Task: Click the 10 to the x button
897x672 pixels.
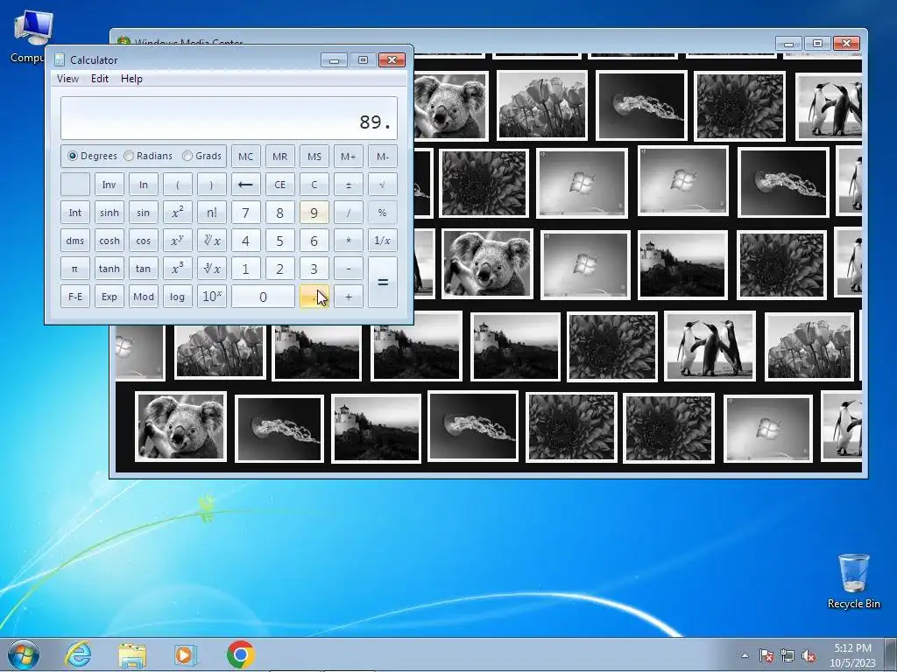Action: pos(212,297)
